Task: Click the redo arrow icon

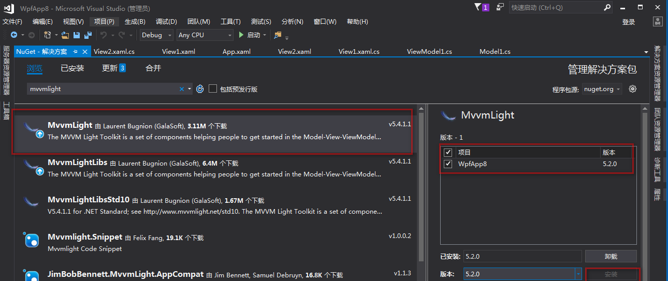Action: point(122,35)
